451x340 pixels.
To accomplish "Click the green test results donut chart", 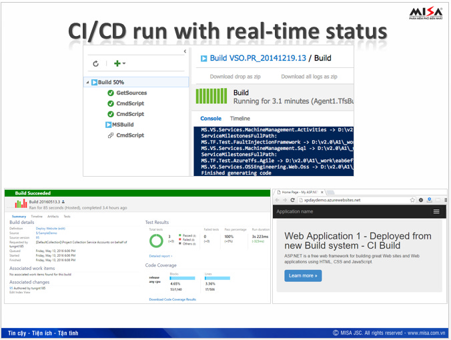I will click(156, 241).
